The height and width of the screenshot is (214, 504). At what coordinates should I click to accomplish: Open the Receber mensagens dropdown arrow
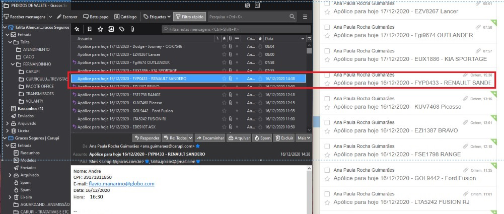point(50,17)
